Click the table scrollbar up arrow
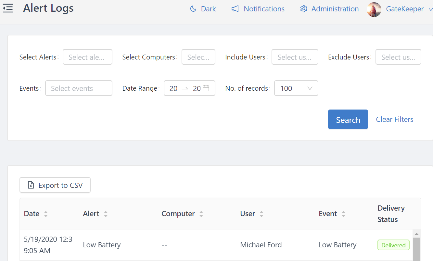Screen dimensions: 433x261 coord(416,234)
